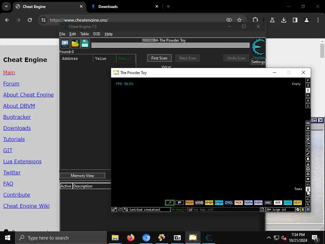Open the Decoration menu icon in Powder Toy
This screenshot has height=244, width=325.
308,200
